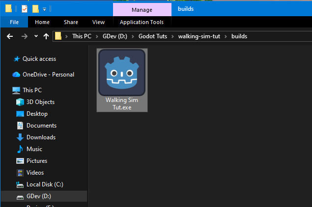This screenshot has width=312, height=207.
Task: Click the Music note icon in sidebar
Action: point(20,149)
